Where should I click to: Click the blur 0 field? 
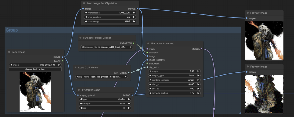click(x=105, y=108)
